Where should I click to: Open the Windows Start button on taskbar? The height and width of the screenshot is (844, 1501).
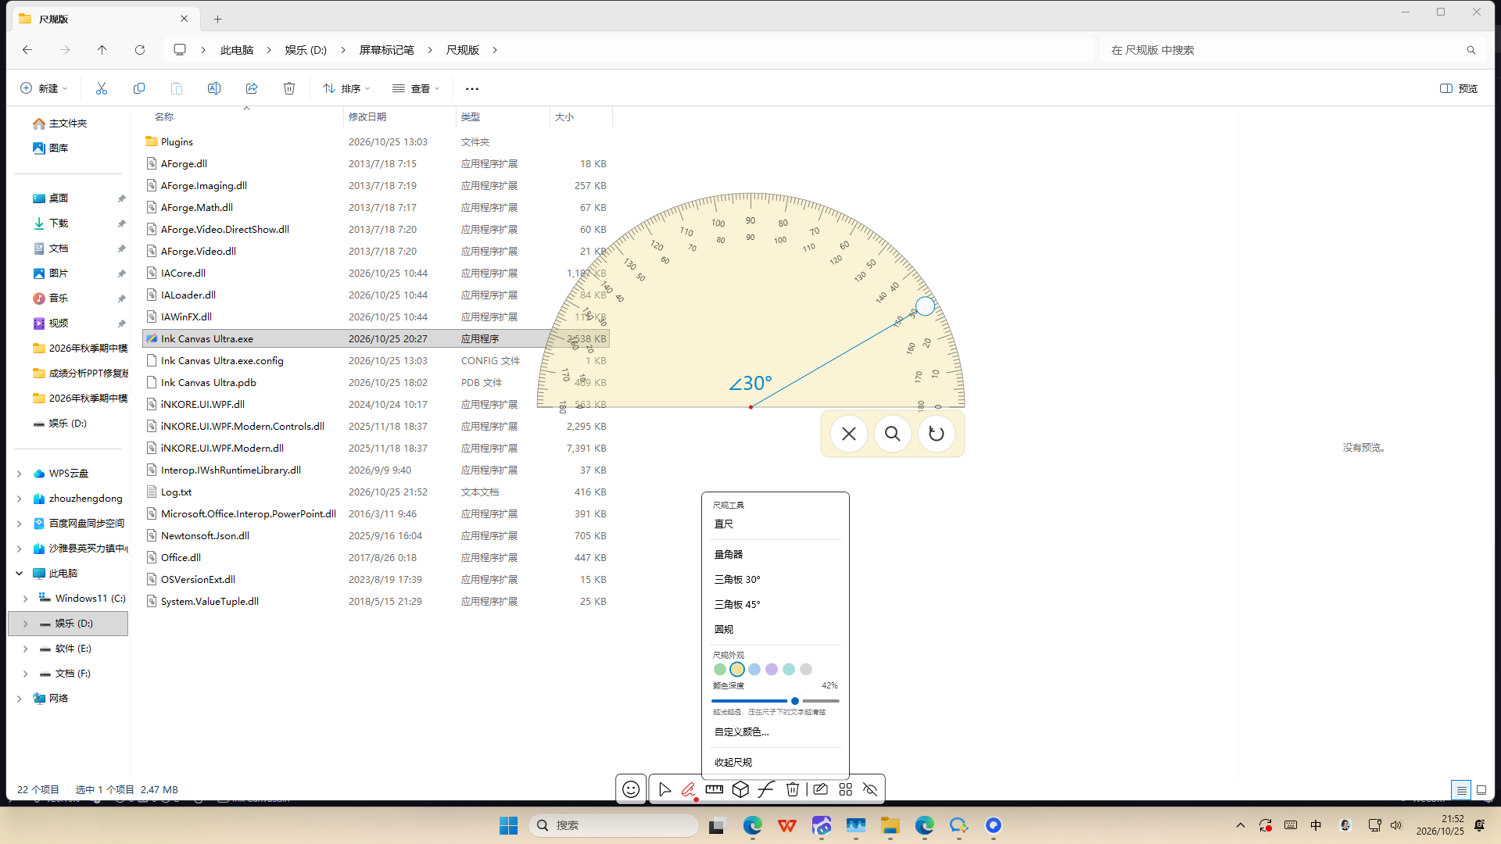pyautogui.click(x=508, y=825)
